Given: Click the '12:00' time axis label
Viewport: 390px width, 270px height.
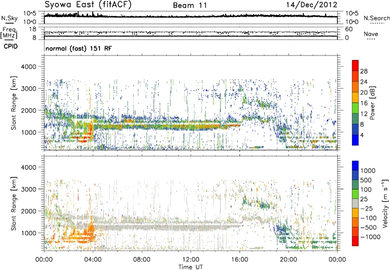Looking at the screenshot, I should tap(191, 260).
